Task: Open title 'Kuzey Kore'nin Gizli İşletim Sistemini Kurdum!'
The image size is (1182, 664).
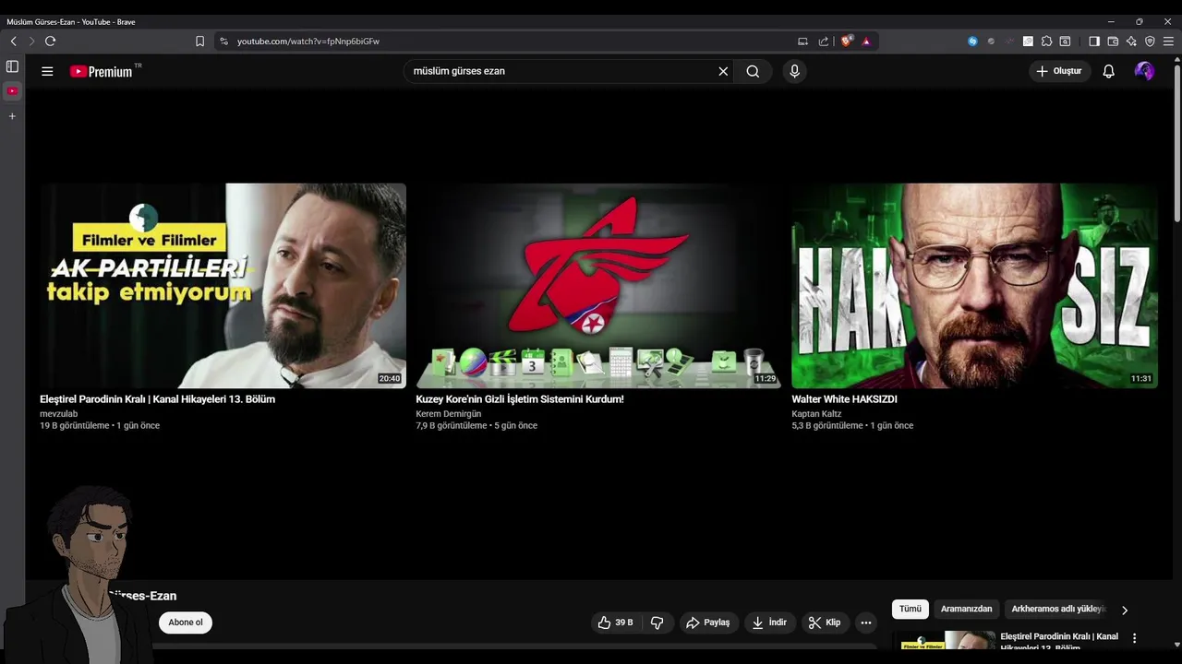Action: click(x=520, y=399)
